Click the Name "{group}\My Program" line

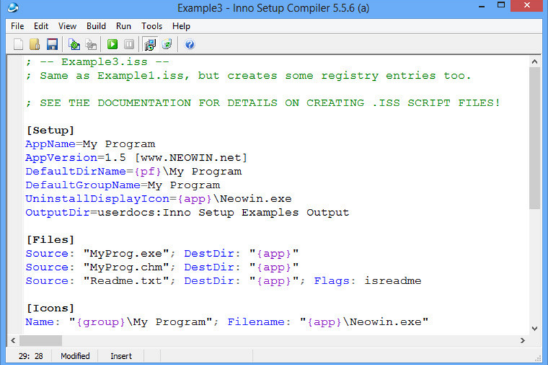pyautogui.click(x=227, y=322)
